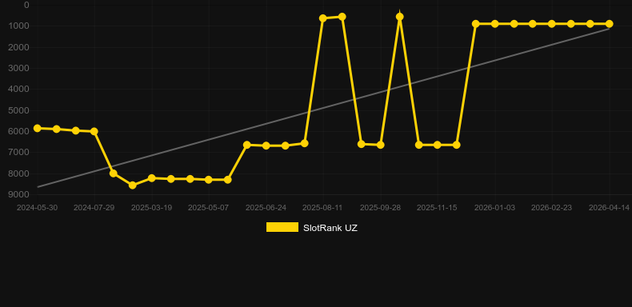Click the x-axis label 2025-11-15
632x307 pixels.
coord(437,208)
